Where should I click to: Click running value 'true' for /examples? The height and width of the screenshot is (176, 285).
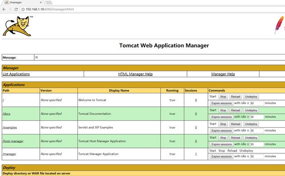172,127
